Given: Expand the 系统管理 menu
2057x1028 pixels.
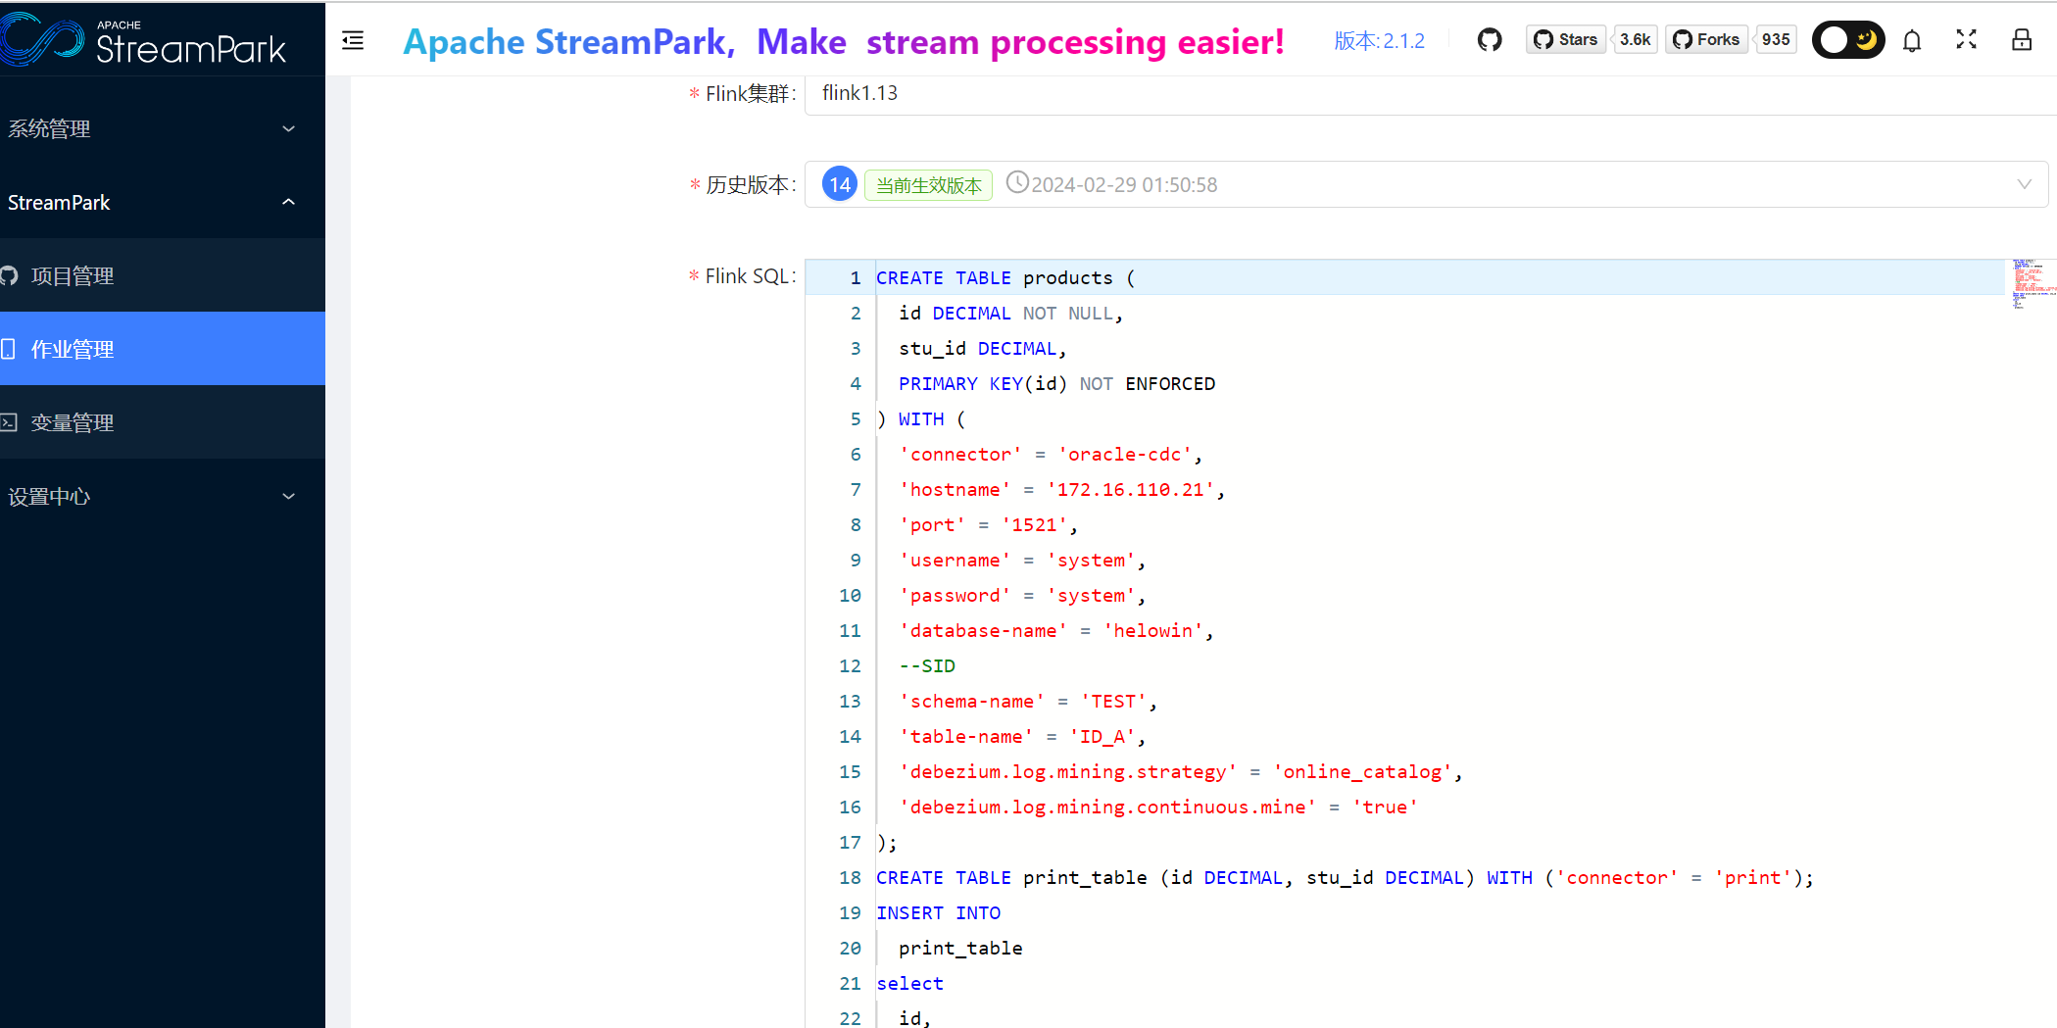Looking at the screenshot, I should click(163, 128).
